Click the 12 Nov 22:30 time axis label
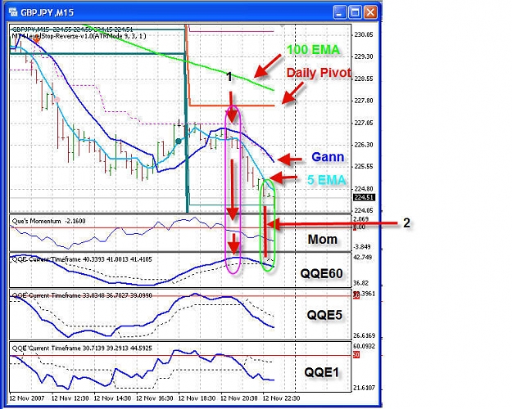This screenshot has height=409, width=512. click(281, 398)
